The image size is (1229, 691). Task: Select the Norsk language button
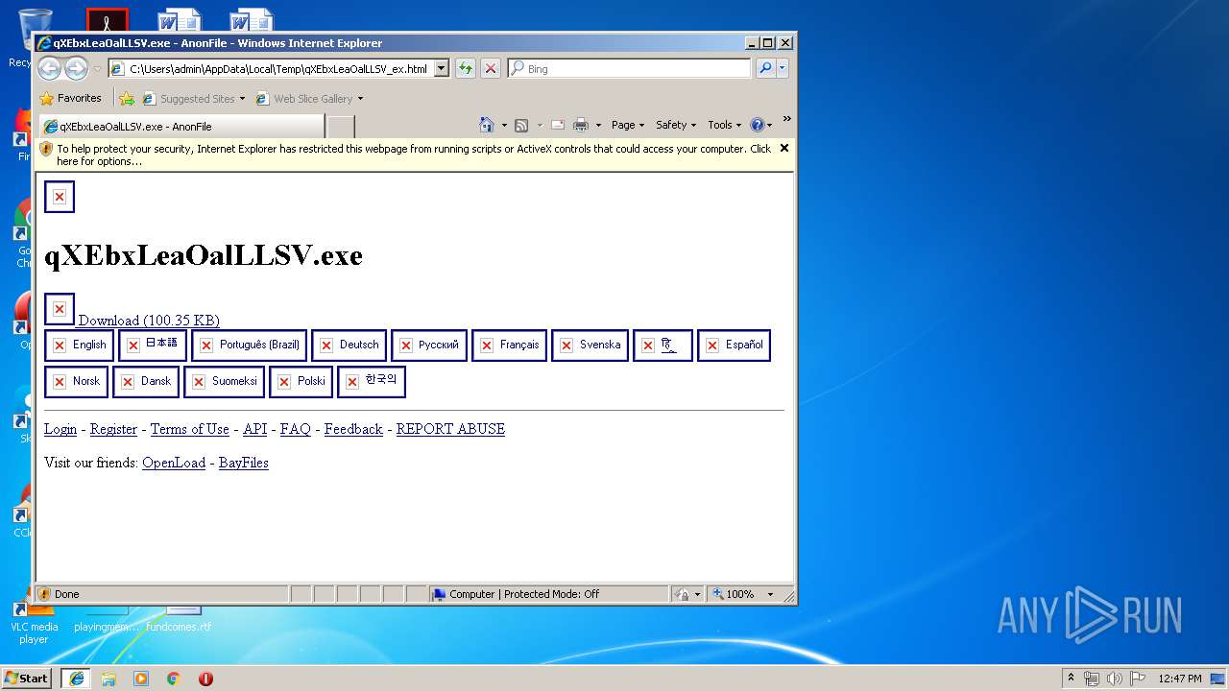[77, 381]
